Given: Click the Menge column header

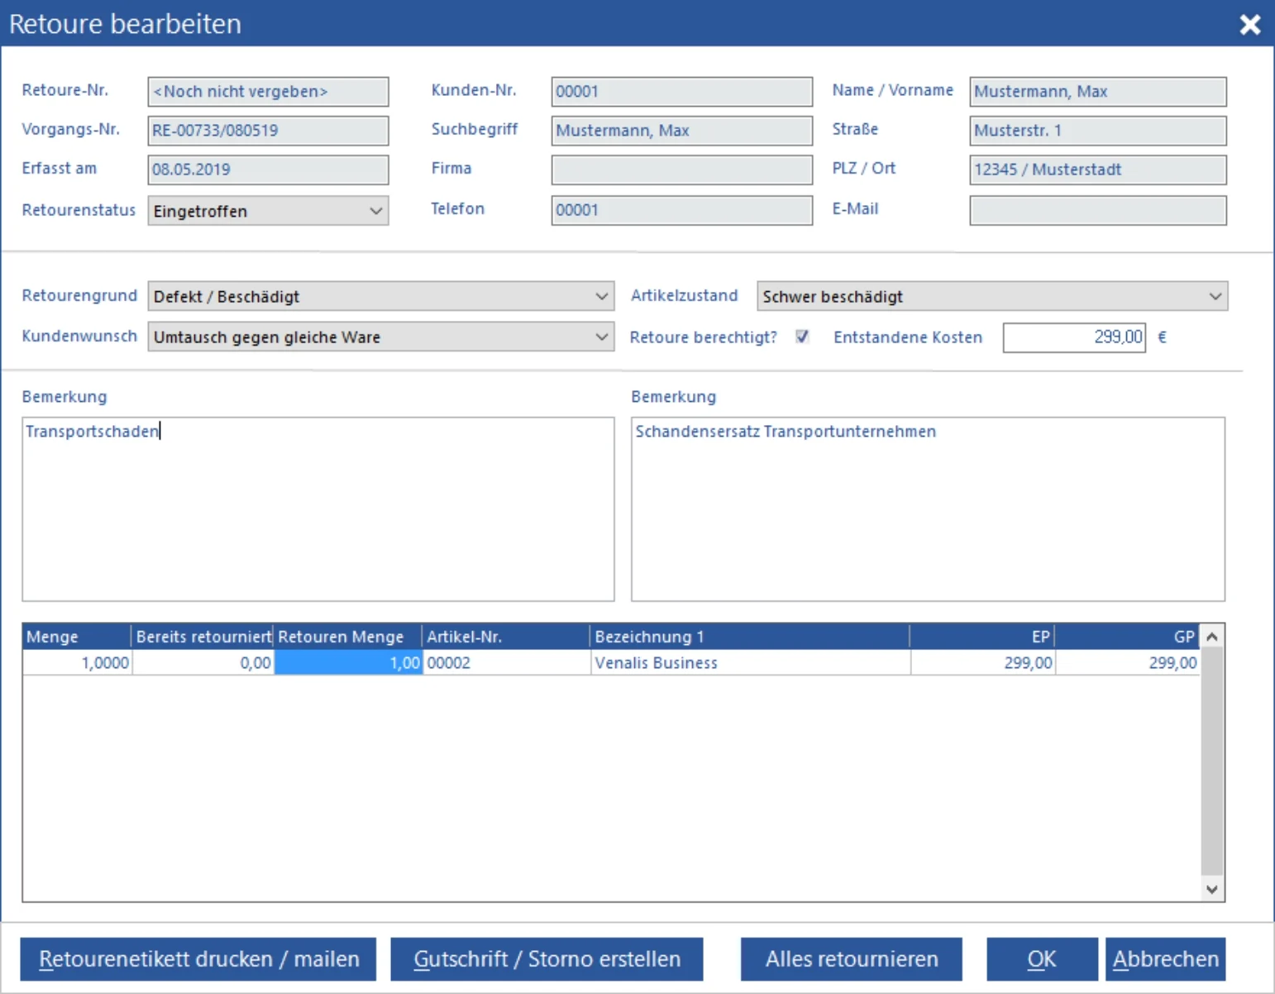Looking at the screenshot, I should coord(77,637).
